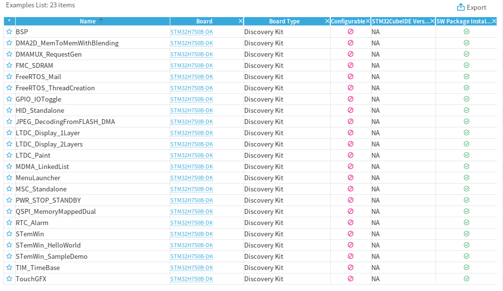The image size is (503, 291).
Task: Click the not-configurable icon for TIM_TimeBase
Action: tap(351, 267)
